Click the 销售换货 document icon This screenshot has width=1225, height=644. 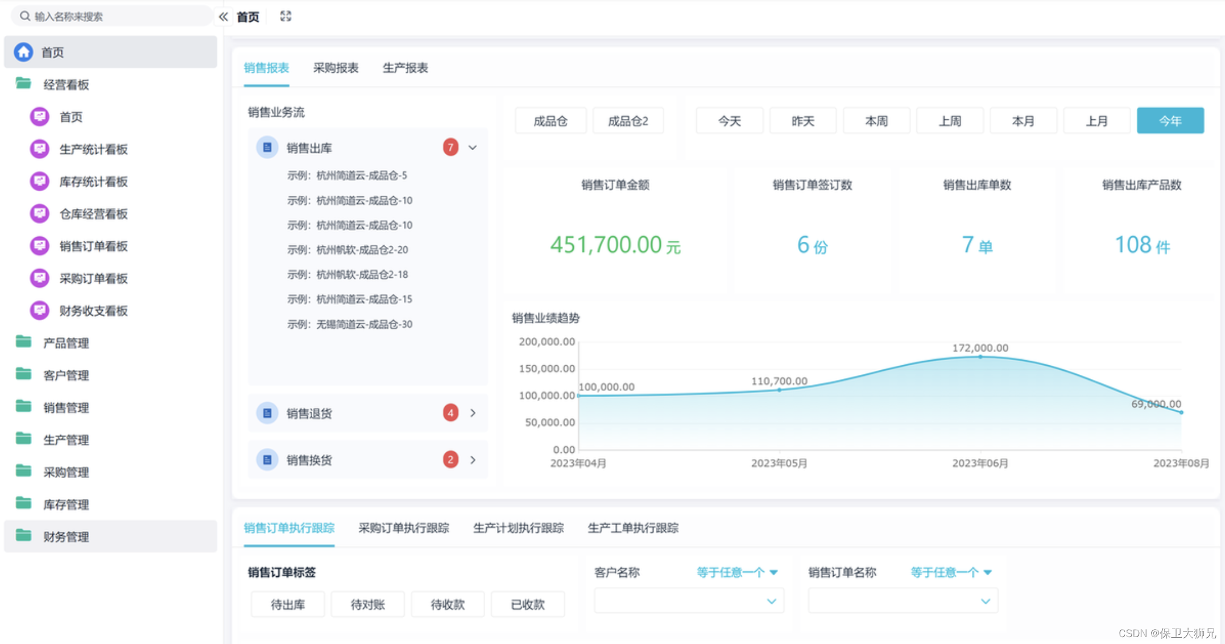pos(267,460)
